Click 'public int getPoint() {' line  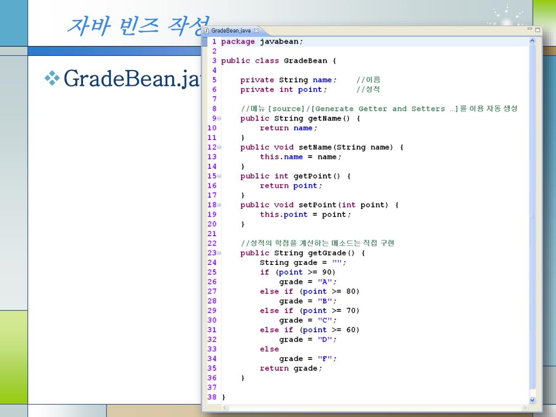tap(295, 176)
